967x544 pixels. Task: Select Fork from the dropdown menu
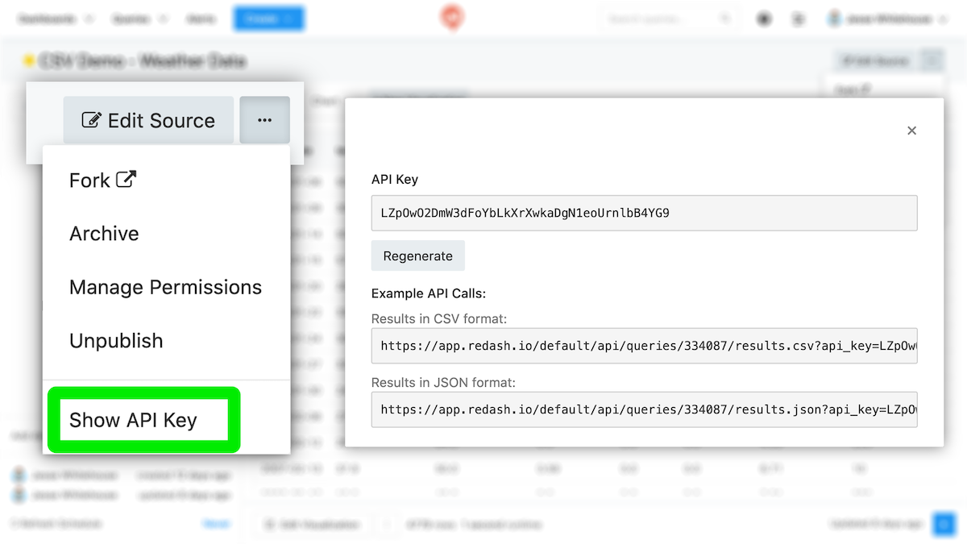[x=102, y=181]
